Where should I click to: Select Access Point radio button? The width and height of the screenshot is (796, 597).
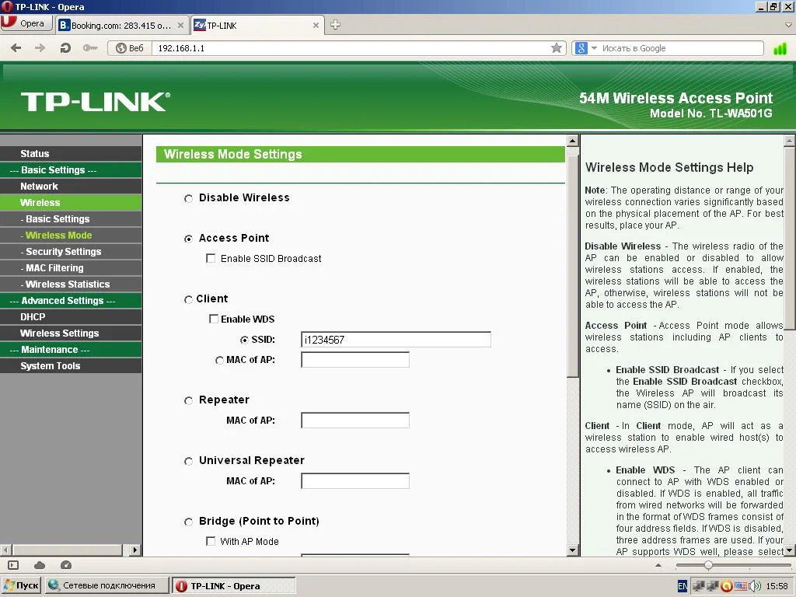(188, 239)
